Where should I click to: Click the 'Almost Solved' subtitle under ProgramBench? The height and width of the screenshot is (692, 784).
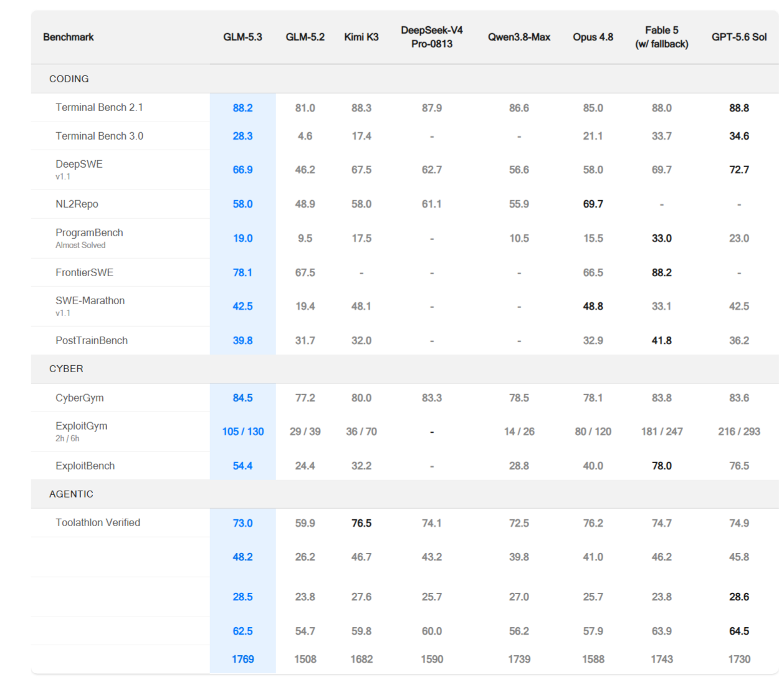(80, 245)
